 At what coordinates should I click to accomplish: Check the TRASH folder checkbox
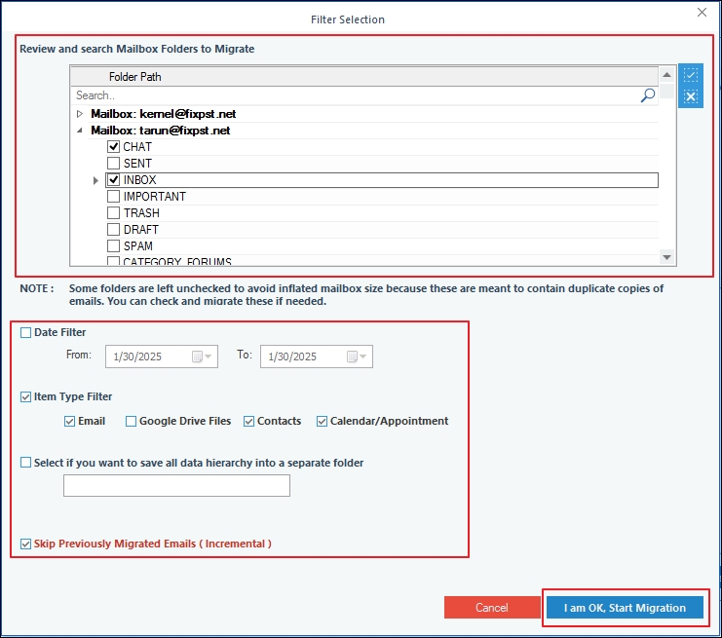(113, 213)
